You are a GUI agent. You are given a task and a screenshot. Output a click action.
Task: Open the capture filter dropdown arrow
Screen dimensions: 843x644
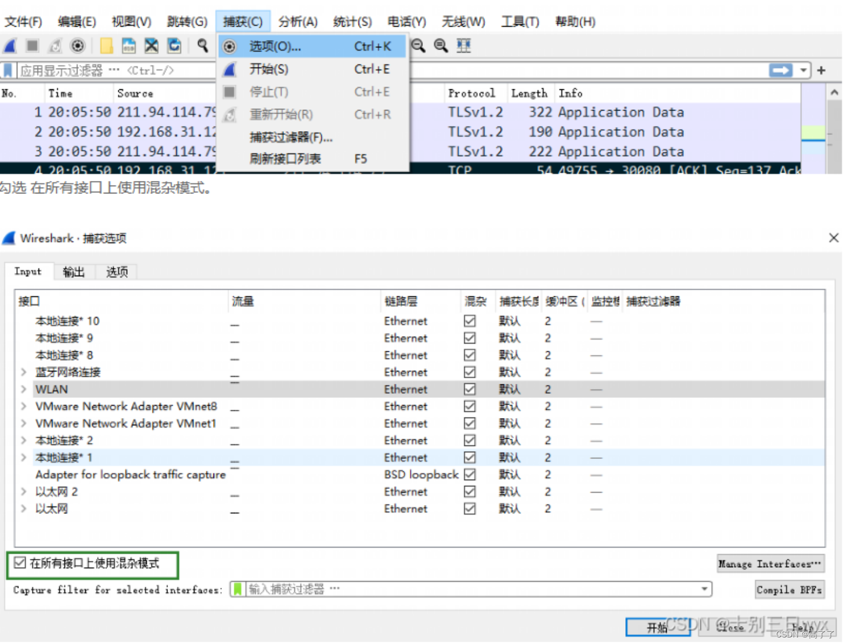click(705, 589)
